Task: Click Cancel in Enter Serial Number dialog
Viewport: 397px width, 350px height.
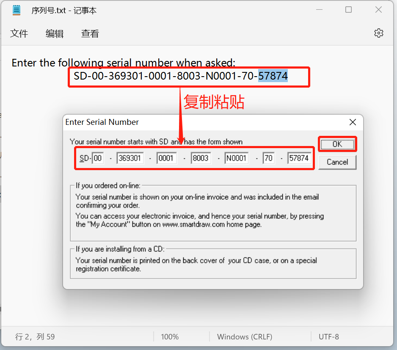Action: [x=337, y=162]
